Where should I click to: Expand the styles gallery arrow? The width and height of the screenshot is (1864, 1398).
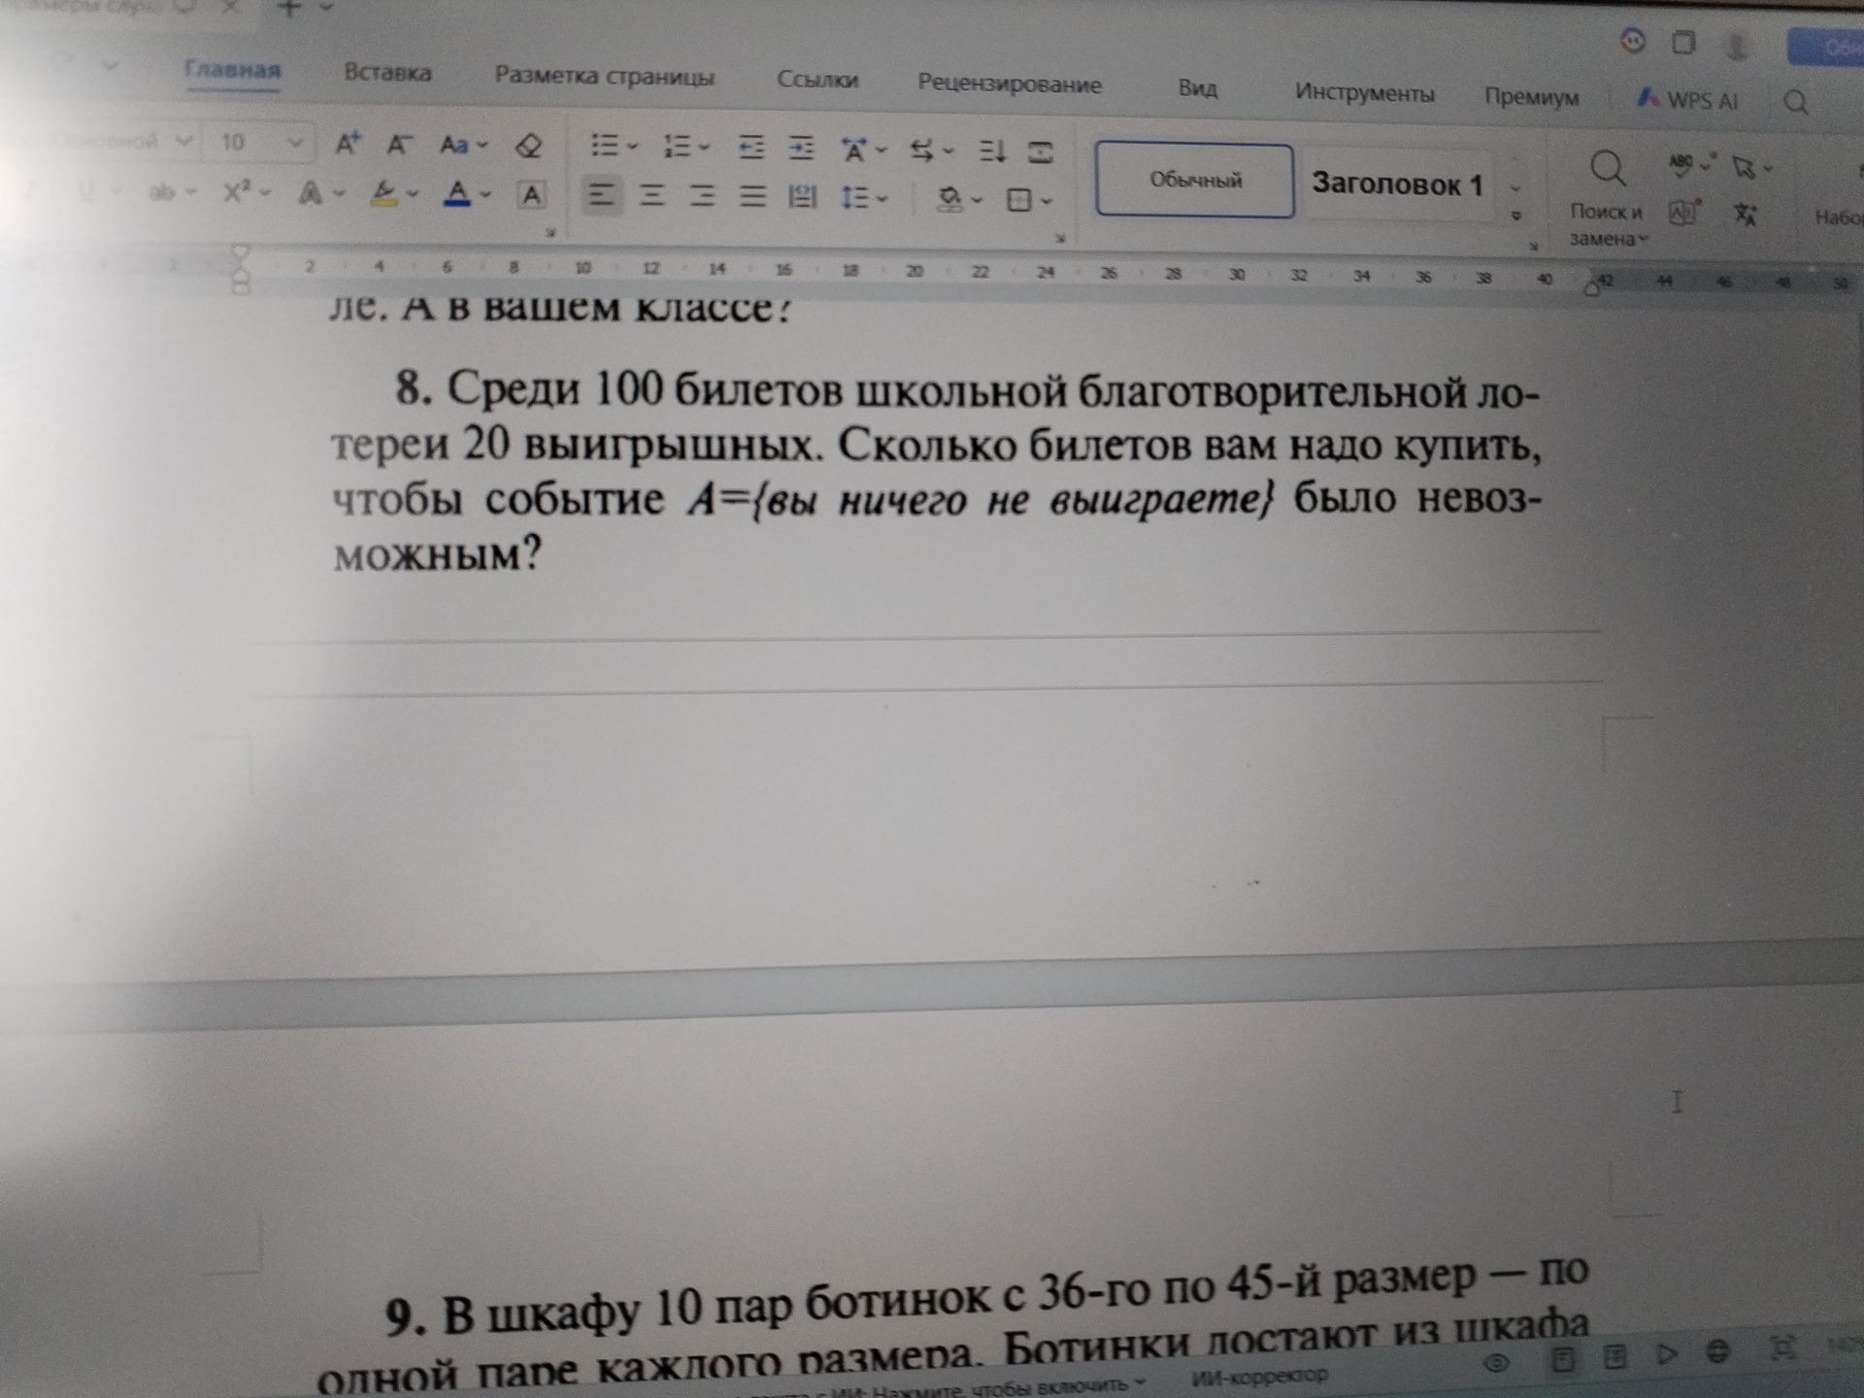1515,216
